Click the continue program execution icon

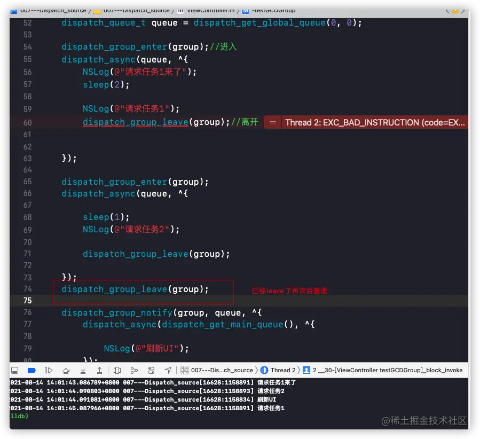pos(49,371)
